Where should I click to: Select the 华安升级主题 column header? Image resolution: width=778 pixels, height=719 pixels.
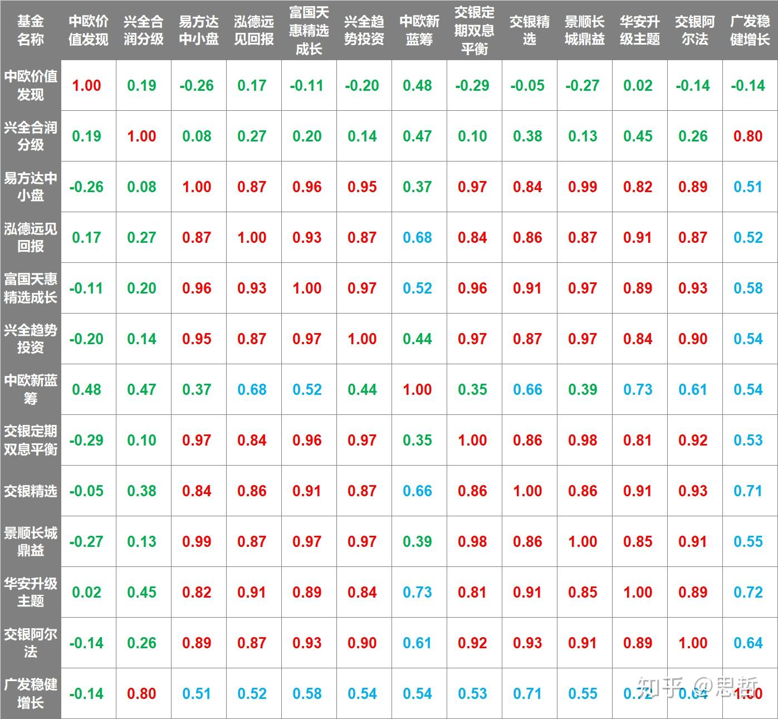tap(640, 30)
